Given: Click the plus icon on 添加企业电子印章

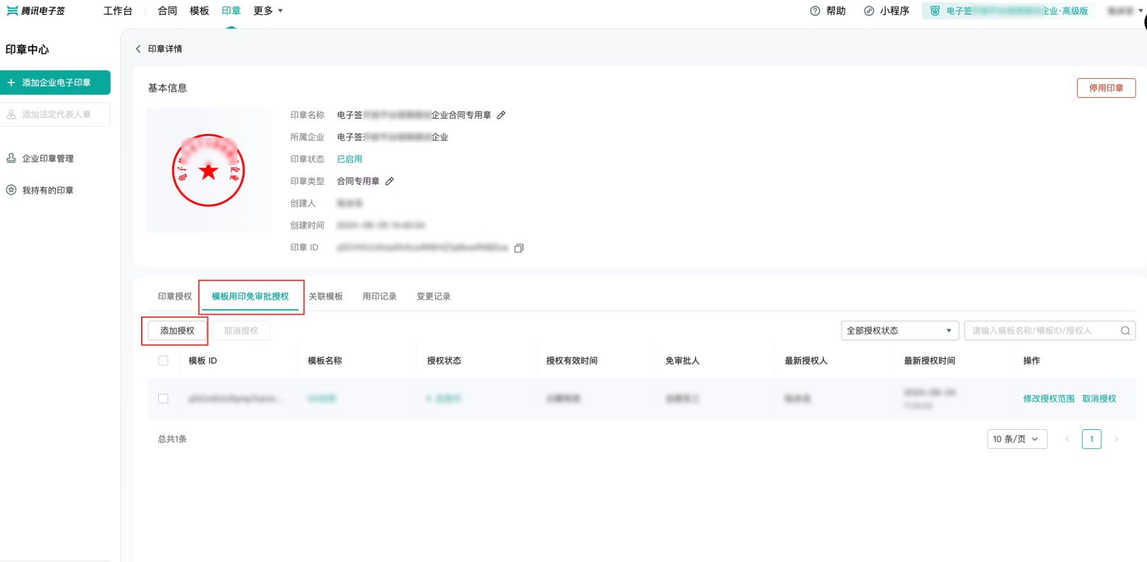Looking at the screenshot, I should point(11,83).
